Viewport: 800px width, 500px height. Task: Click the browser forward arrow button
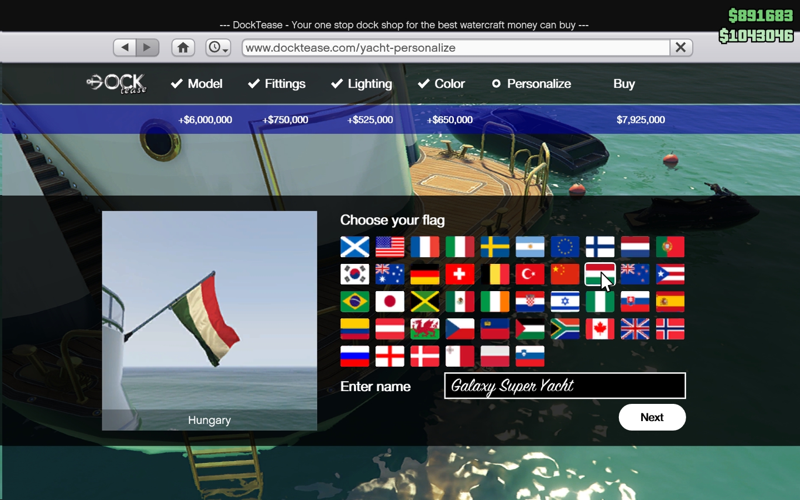coord(147,48)
